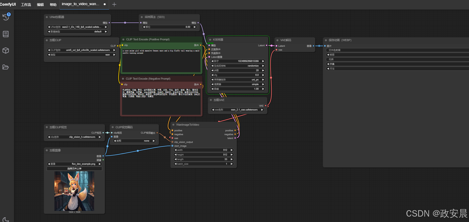Open the node library list icon
Image resolution: width=469 pixels, height=222 pixels.
(6, 34)
